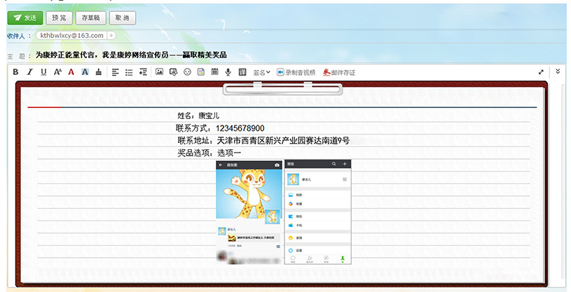This screenshot has width=571, height=292.
Task: Click the 奖品选项：选项一 line
Action: [209, 153]
